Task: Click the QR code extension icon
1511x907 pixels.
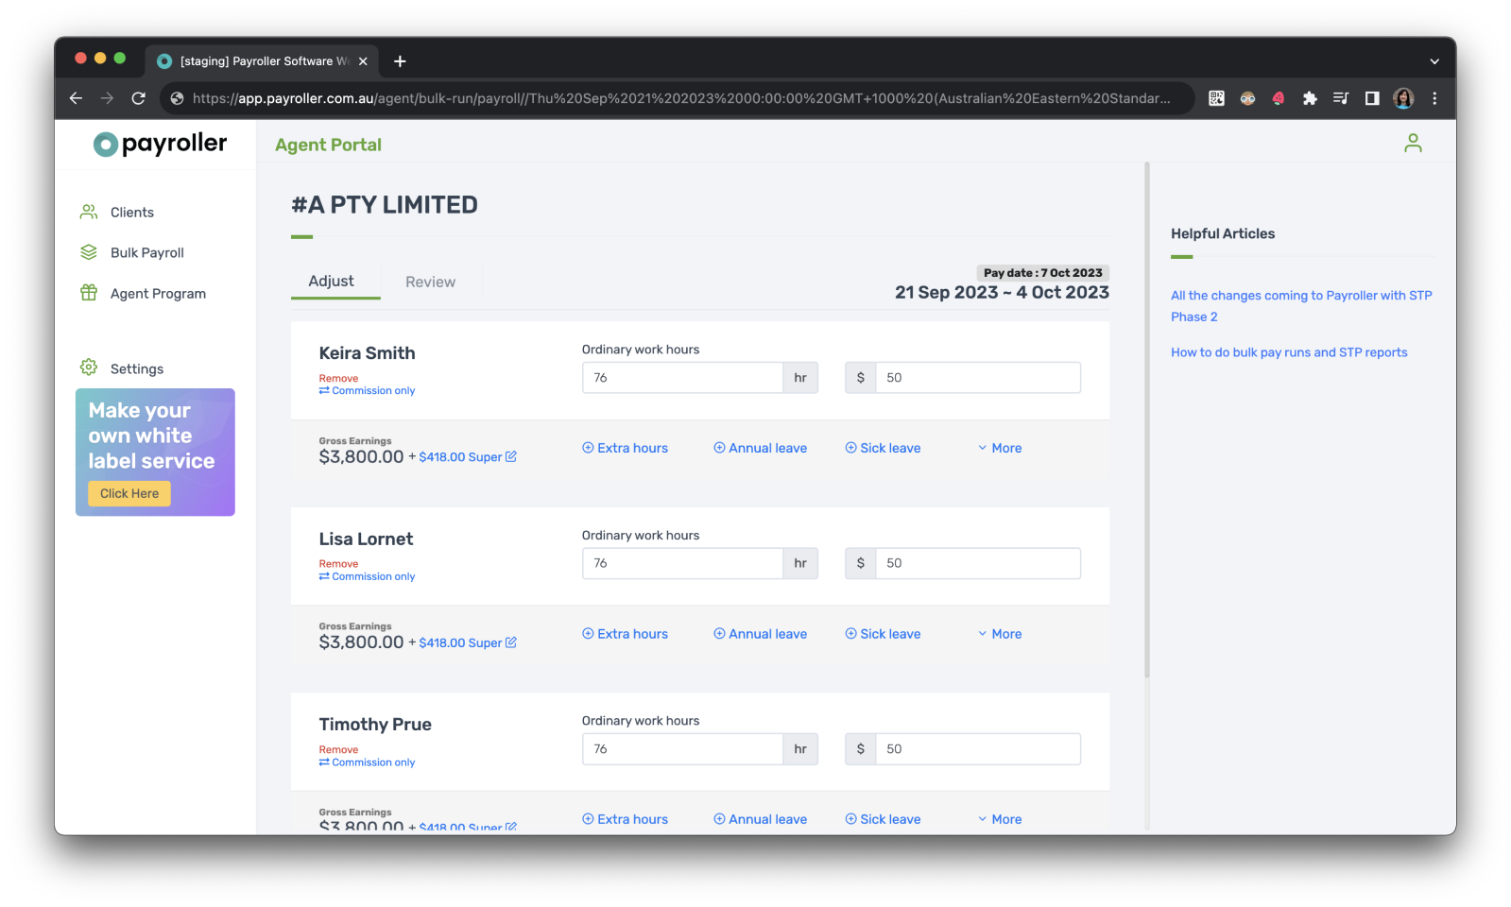Action: click(1216, 98)
